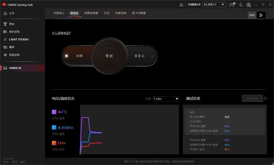This screenshot has width=274, height=165.
Task: Click the blue CPU speed swatch
Action: [54, 128]
